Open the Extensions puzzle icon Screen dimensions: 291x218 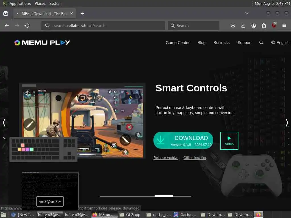click(x=264, y=26)
